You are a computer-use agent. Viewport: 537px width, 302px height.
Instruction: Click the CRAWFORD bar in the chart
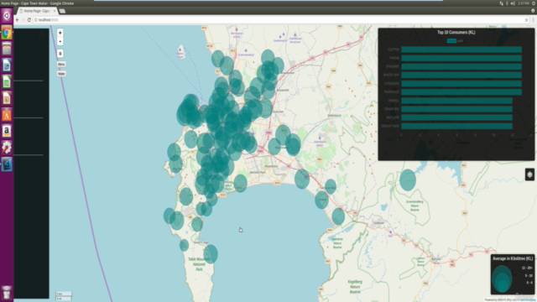pos(456,109)
